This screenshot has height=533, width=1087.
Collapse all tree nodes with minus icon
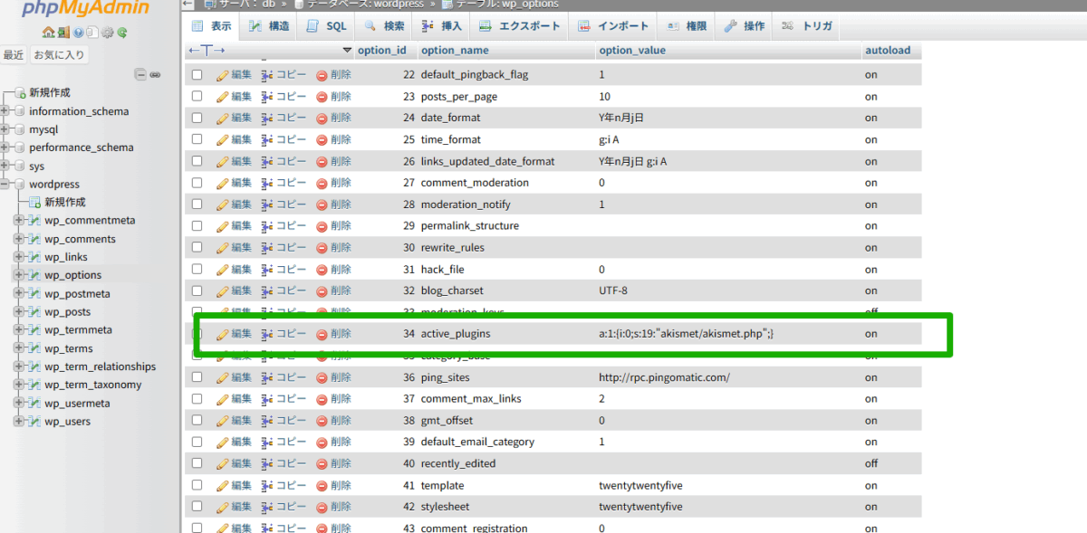tap(140, 74)
